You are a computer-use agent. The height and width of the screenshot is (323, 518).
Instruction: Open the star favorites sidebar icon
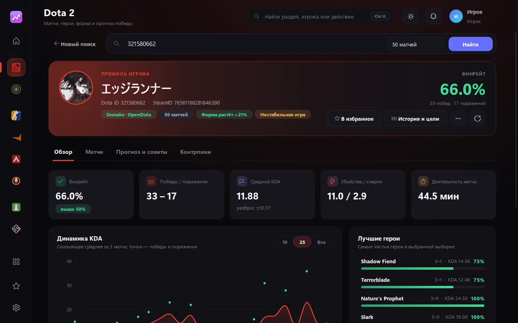coord(16,286)
